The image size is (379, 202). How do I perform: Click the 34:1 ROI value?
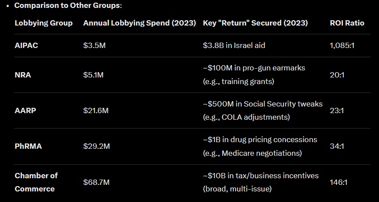click(337, 146)
